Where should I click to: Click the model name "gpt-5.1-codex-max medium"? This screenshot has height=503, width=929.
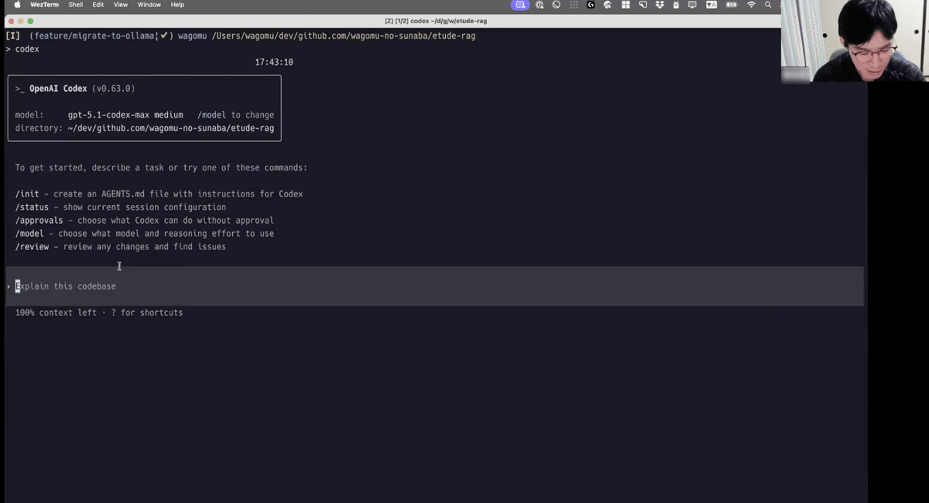125,115
